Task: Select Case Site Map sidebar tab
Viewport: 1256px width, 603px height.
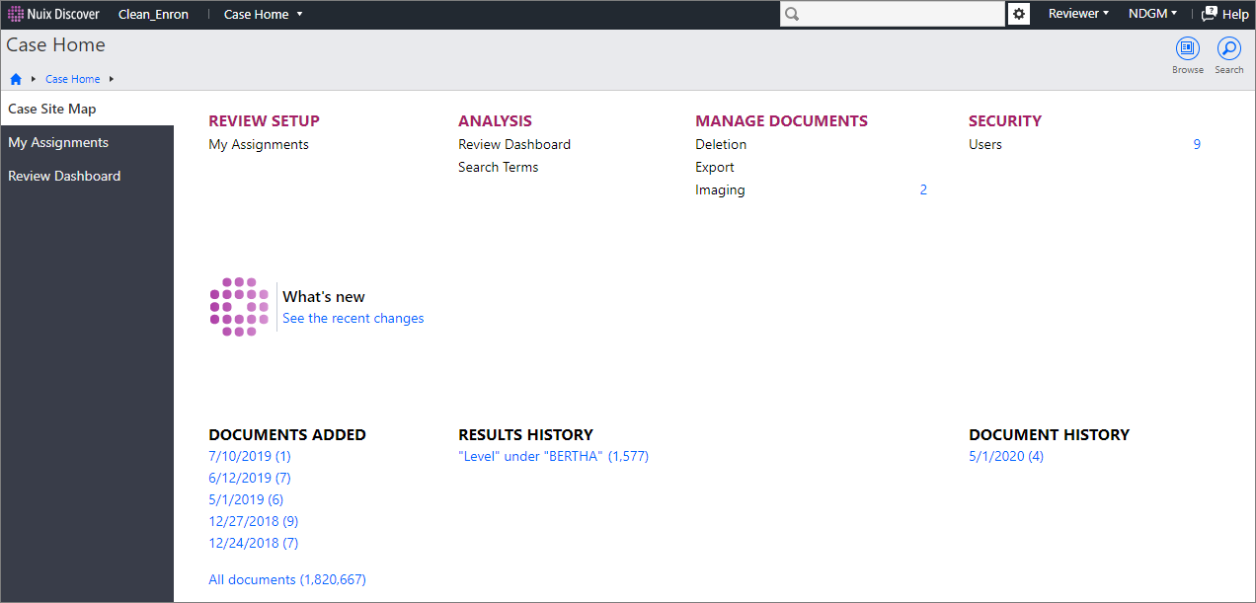Action: pyautogui.click(x=87, y=109)
